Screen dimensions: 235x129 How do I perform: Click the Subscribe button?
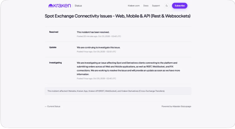pyautogui.click(x=180, y=6)
